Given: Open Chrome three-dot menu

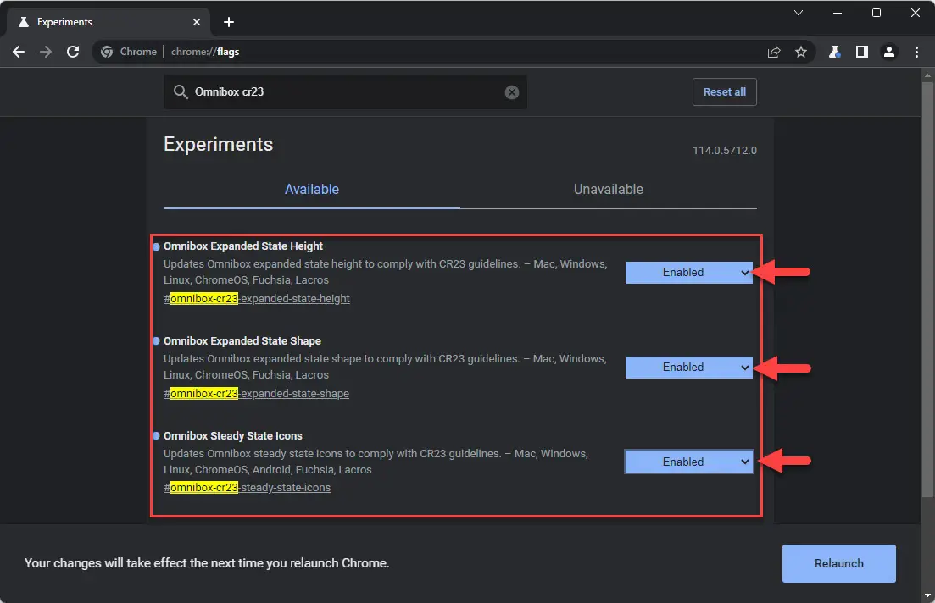Looking at the screenshot, I should pos(916,52).
